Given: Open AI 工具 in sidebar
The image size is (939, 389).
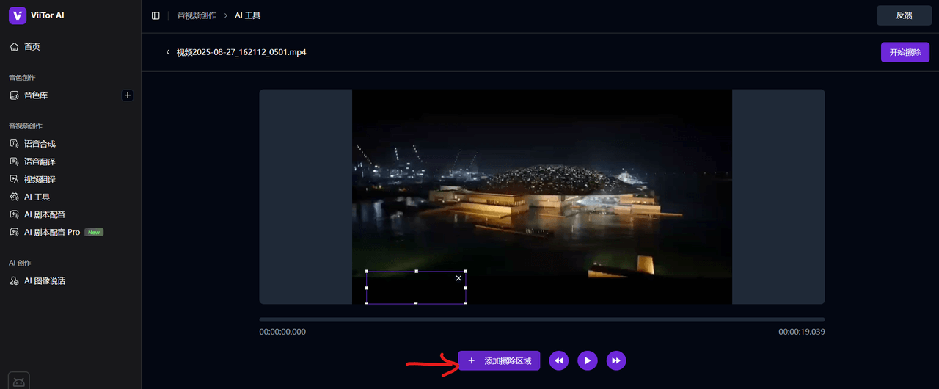Looking at the screenshot, I should [x=37, y=197].
